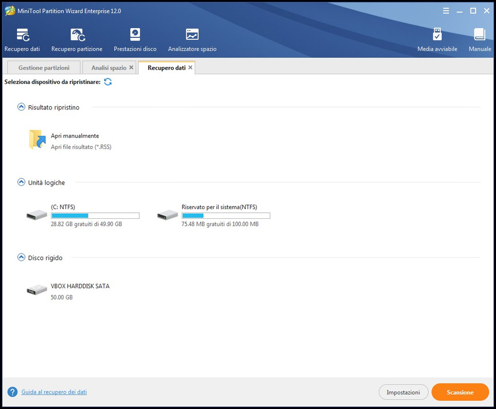Switch to the Gestione partizioni tab
Viewport: 496px width, 409px height.
(44, 68)
